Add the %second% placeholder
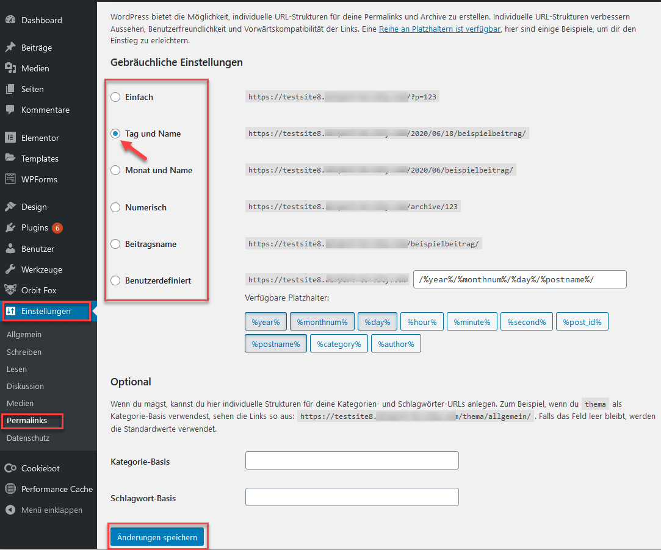 527,322
